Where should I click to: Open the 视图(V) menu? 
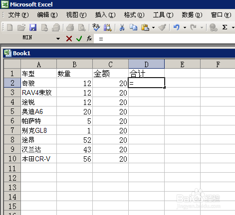point(76,15)
